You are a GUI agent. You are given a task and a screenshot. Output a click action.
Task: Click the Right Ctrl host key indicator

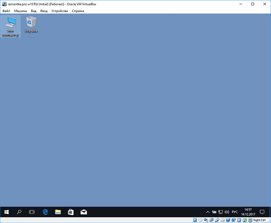tap(259, 220)
